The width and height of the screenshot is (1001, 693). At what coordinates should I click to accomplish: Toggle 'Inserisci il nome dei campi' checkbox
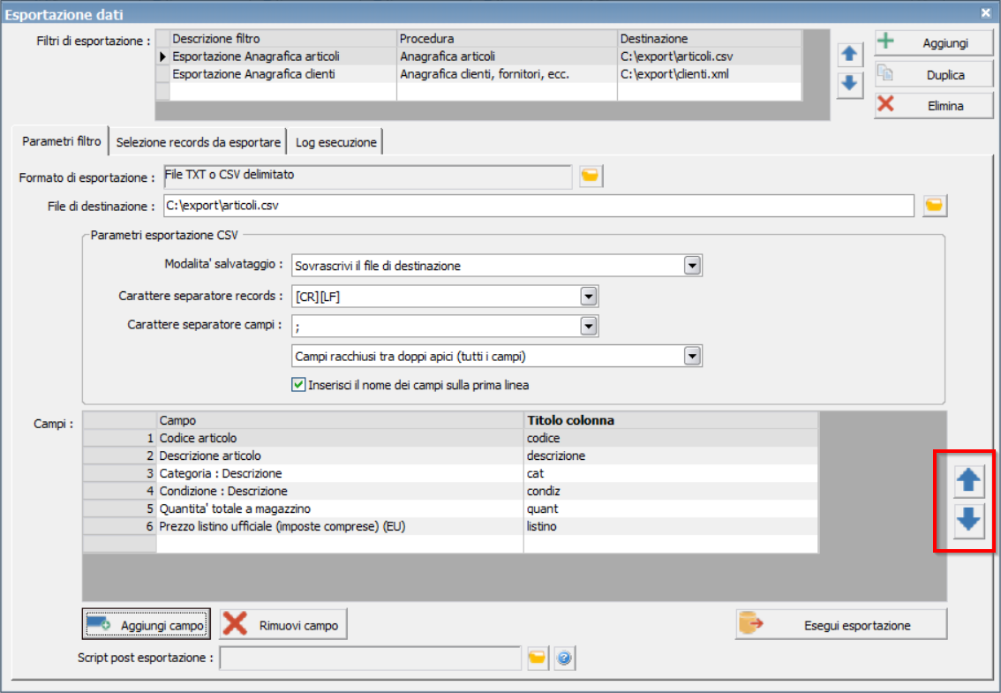click(x=298, y=385)
